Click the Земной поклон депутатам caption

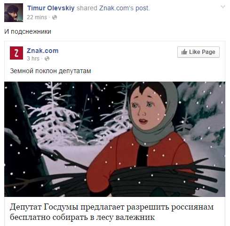[x=50, y=71]
